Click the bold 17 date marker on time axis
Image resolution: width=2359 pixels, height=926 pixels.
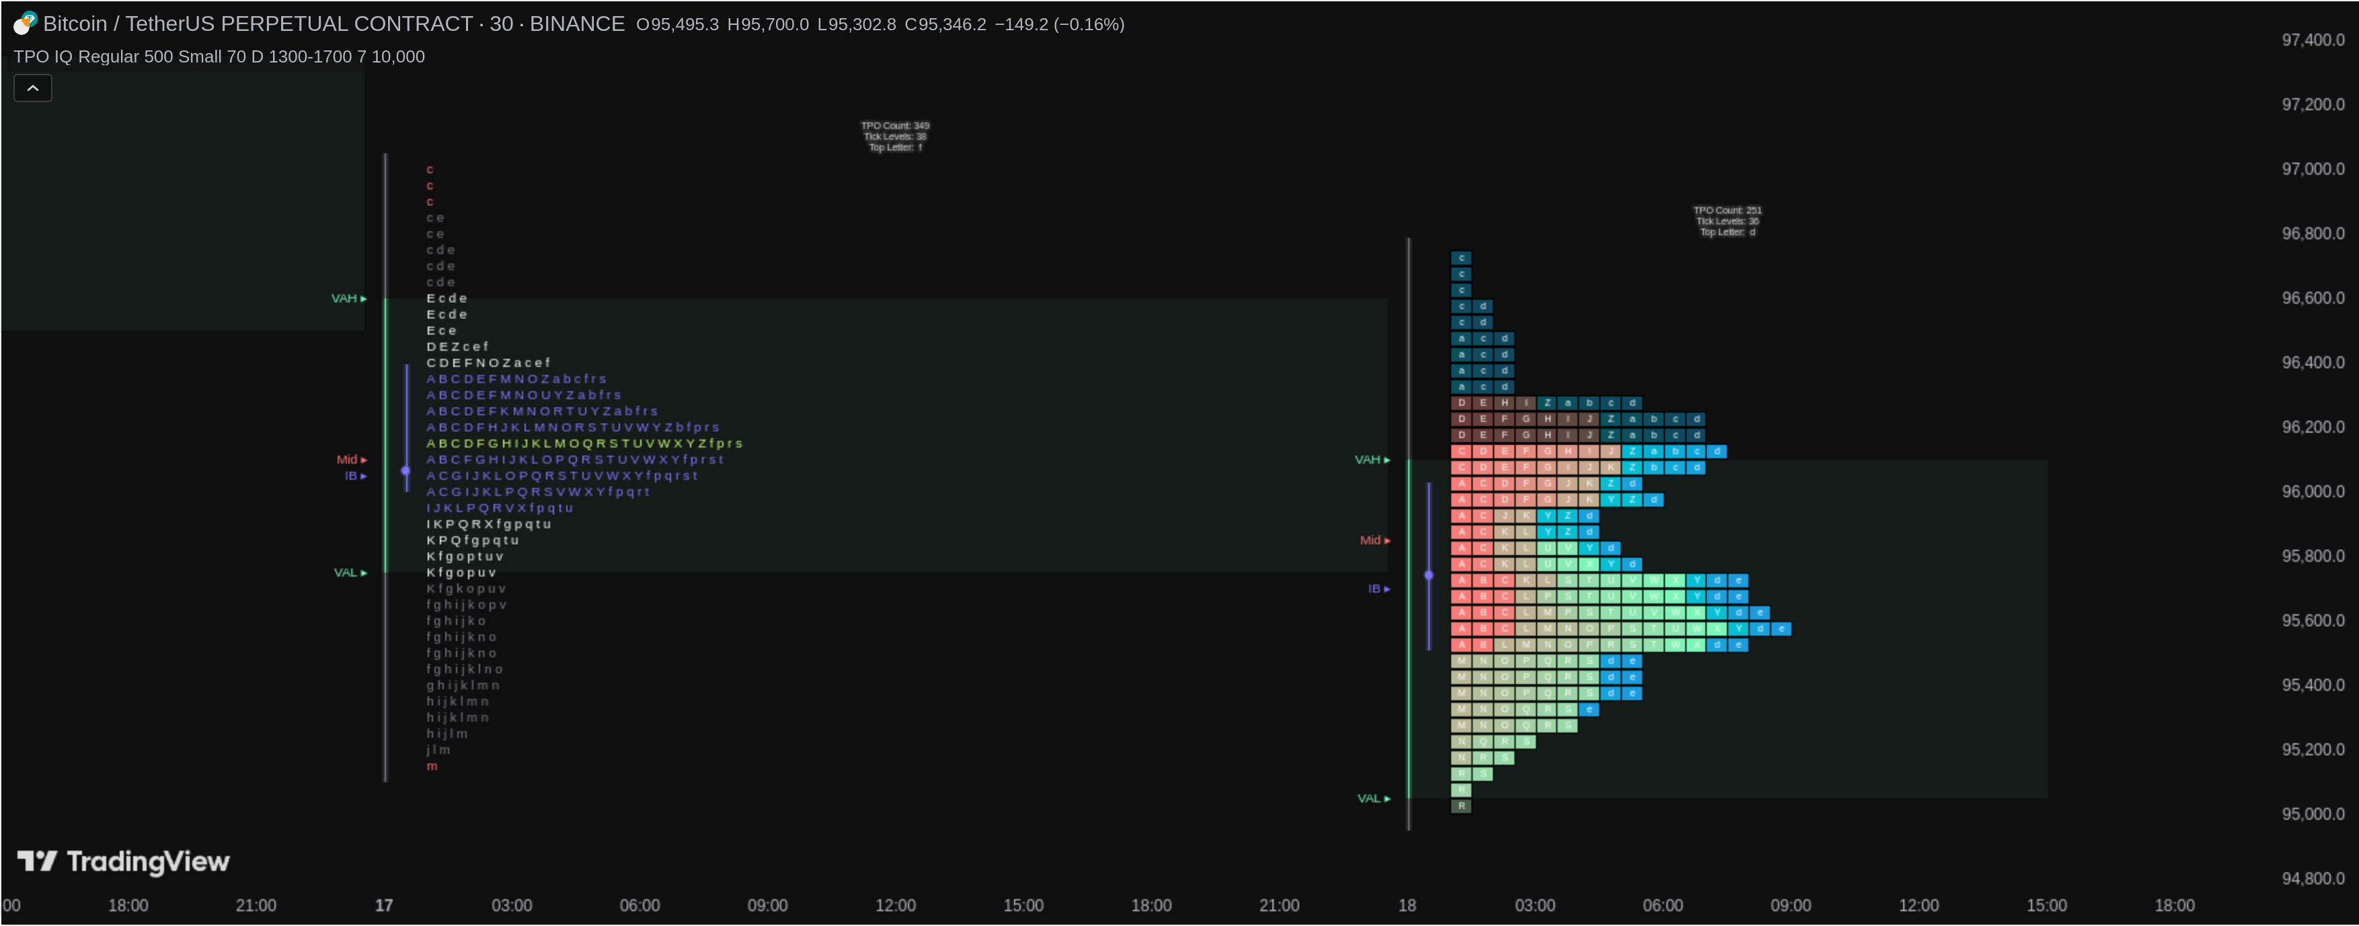coord(384,905)
